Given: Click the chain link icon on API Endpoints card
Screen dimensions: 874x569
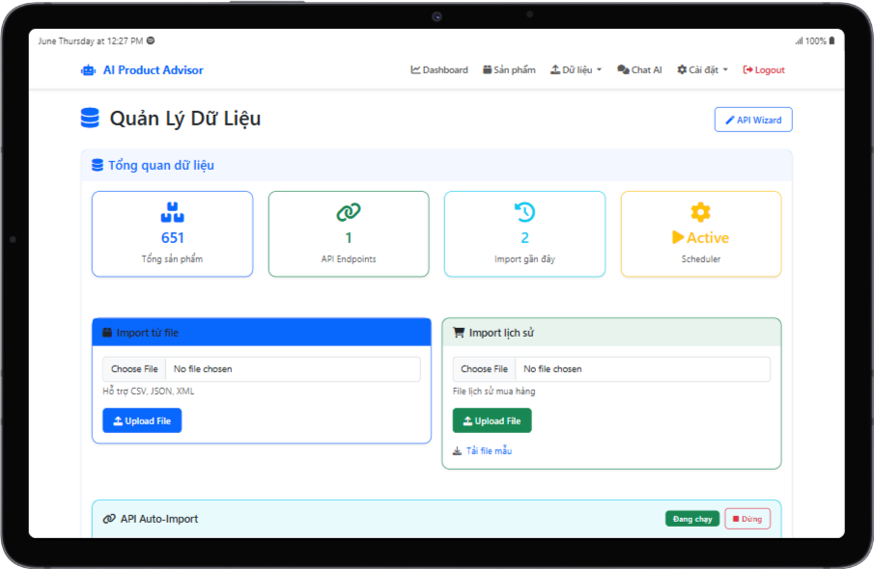Looking at the screenshot, I should click(x=349, y=212).
